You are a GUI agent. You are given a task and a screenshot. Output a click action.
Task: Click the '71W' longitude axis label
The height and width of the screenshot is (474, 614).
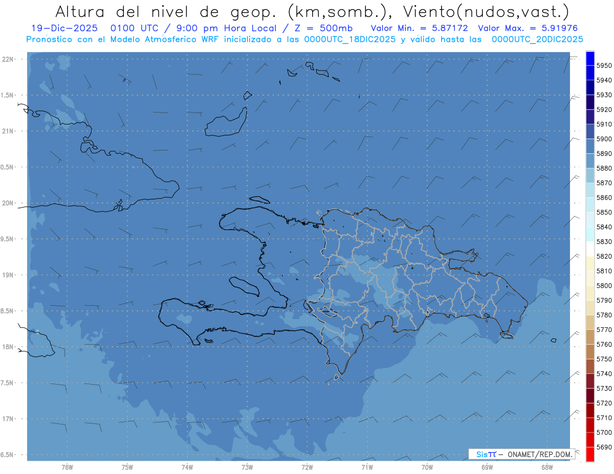[x=367, y=467]
